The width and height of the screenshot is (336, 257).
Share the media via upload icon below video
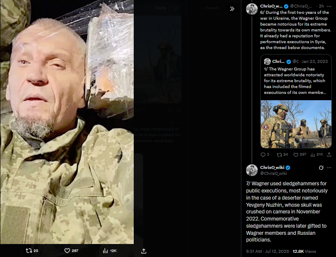pos(144,251)
